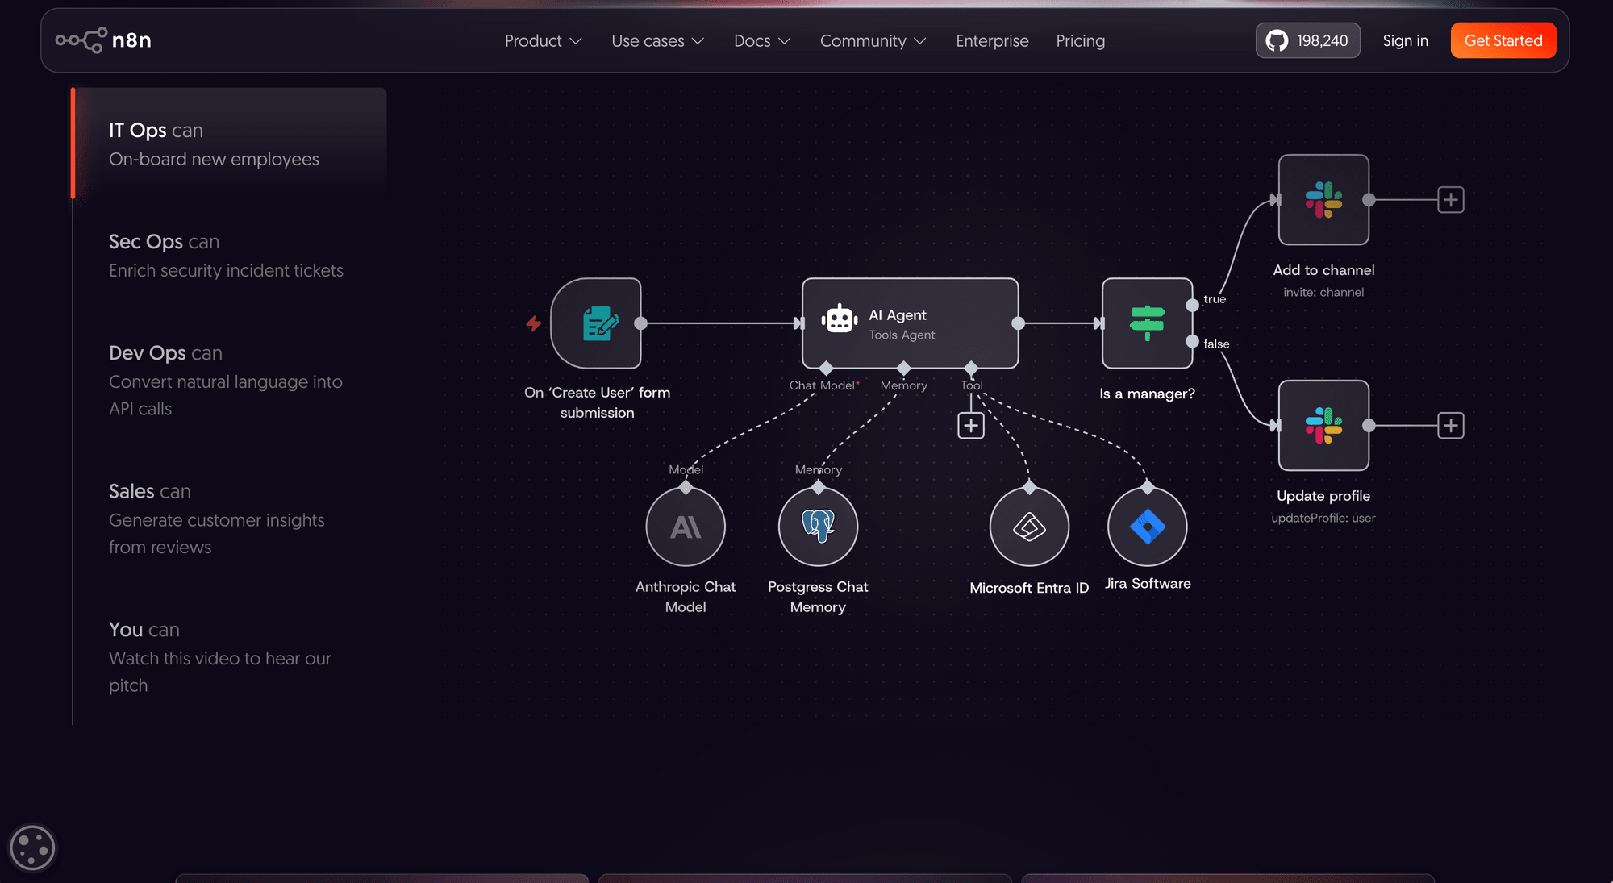Screen dimensions: 1613x883
Task: Click the Get Started button
Action: [x=1503, y=40]
